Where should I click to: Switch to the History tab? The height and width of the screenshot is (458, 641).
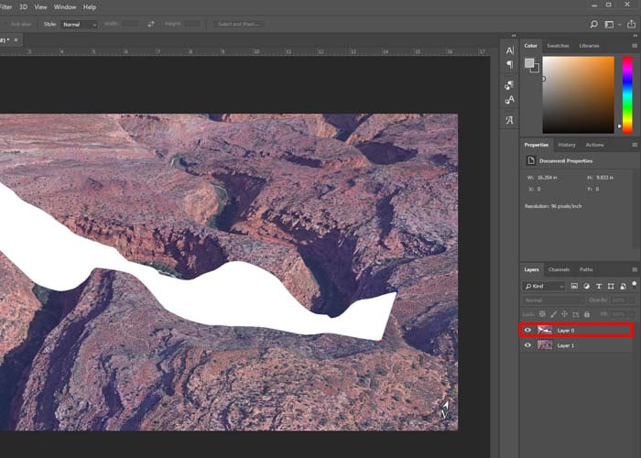(x=567, y=145)
